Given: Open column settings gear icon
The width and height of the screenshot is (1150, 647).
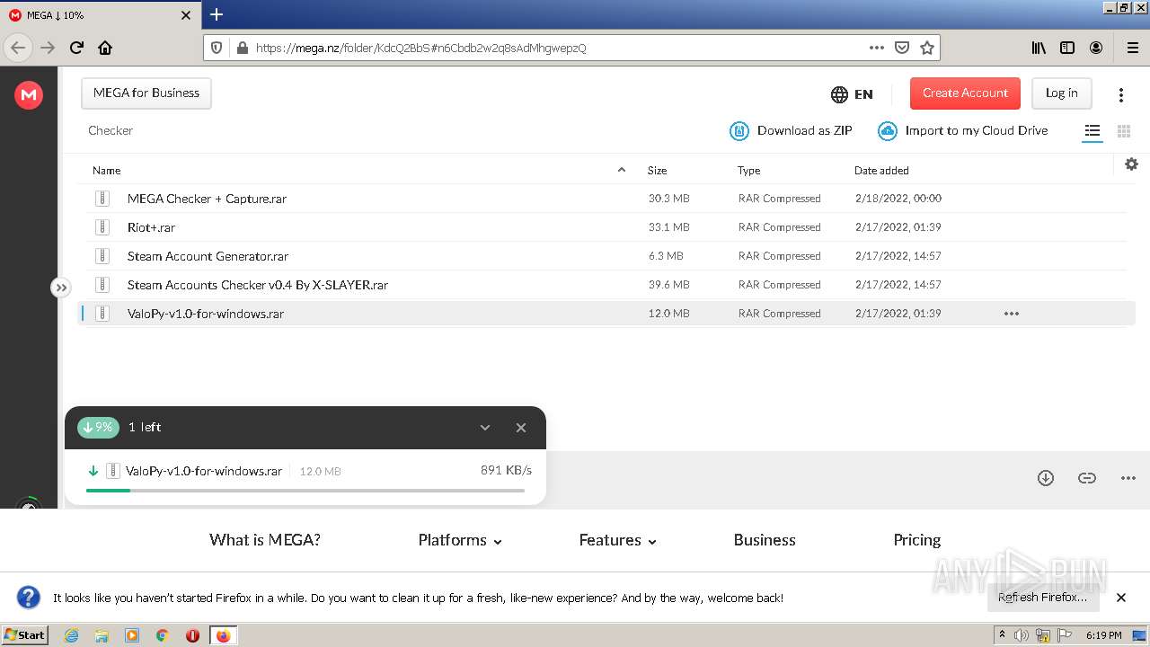Looking at the screenshot, I should 1131,164.
